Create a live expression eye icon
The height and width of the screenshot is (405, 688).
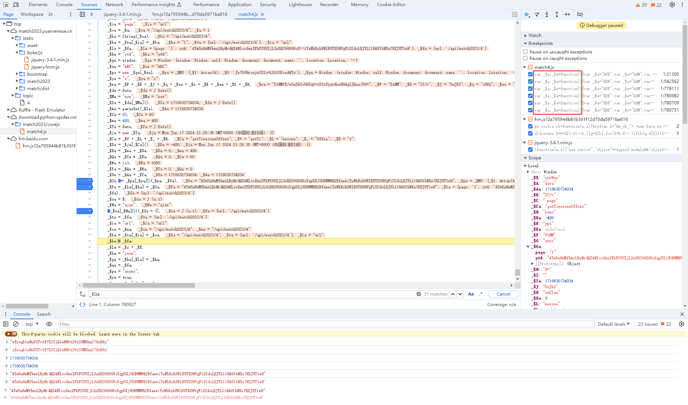[49, 324]
